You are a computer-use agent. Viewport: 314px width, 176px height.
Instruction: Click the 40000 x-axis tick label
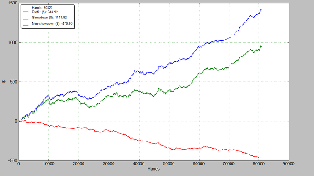click(x=139, y=164)
